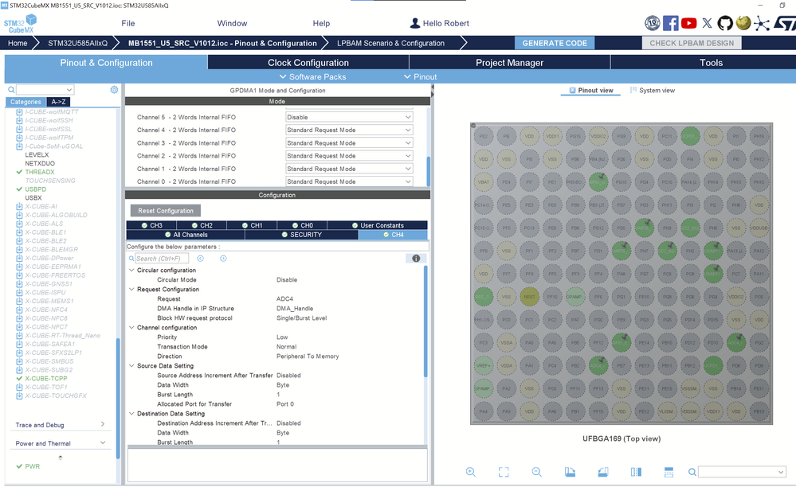The width and height of the screenshot is (796, 487).
Task: Click the download icon beside X-CUBE-AI
Action: pos(19,206)
